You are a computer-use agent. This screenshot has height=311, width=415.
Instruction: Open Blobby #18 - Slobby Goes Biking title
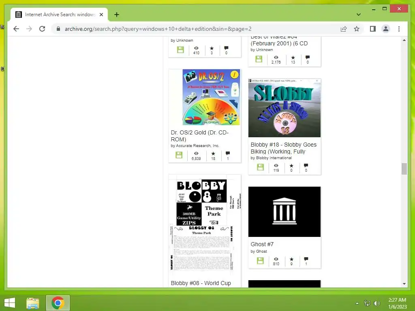(x=283, y=148)
